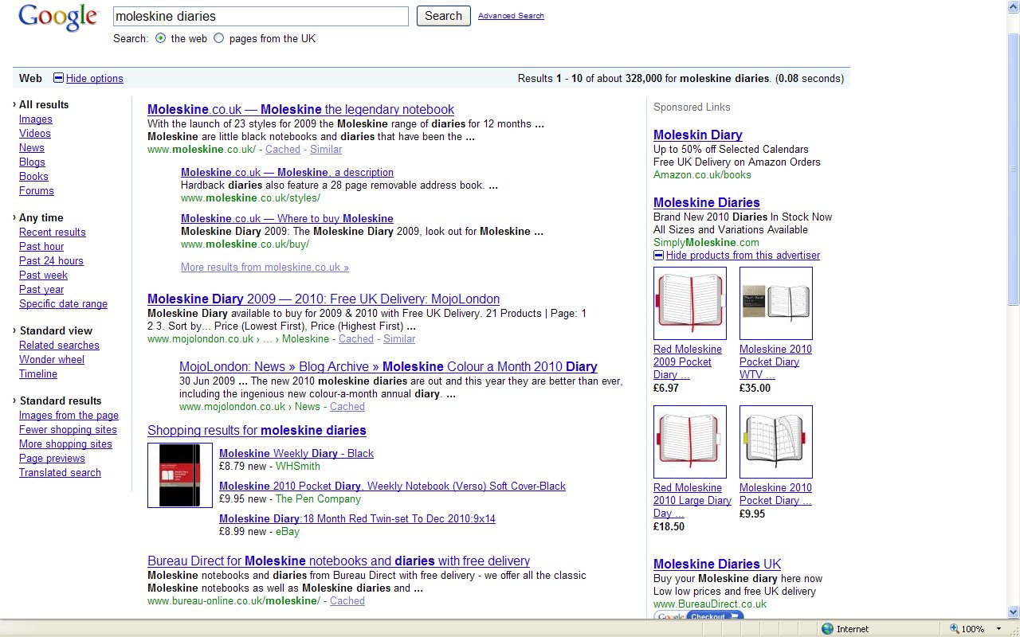Filter results to Images
Viewport: 1020px width, 637px height.
coord(36,119)
